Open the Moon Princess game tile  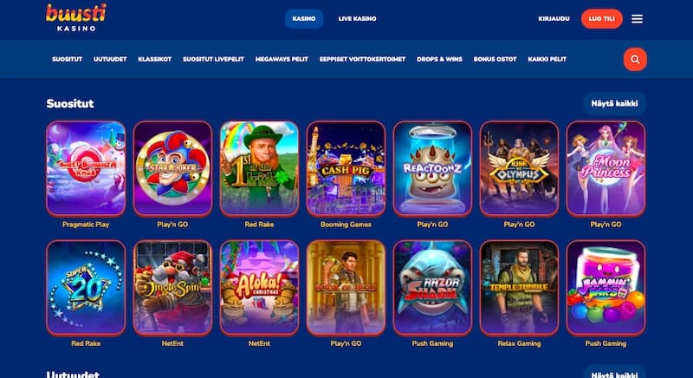pyautogui.click(x=606, y=168)
